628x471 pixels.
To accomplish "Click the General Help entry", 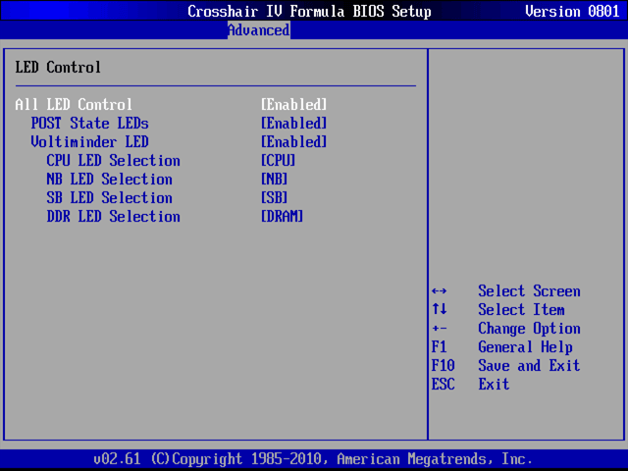I will [x=526, y=346].
